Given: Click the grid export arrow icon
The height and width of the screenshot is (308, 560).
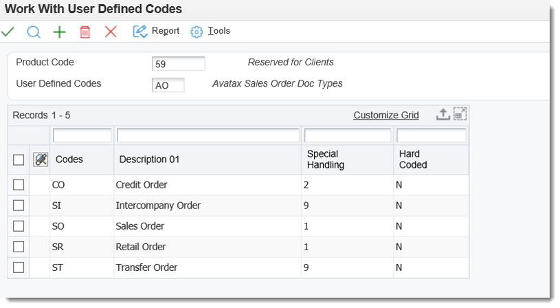Looking at the screenshot, I should pyautogui.click(x=443, y=115).
